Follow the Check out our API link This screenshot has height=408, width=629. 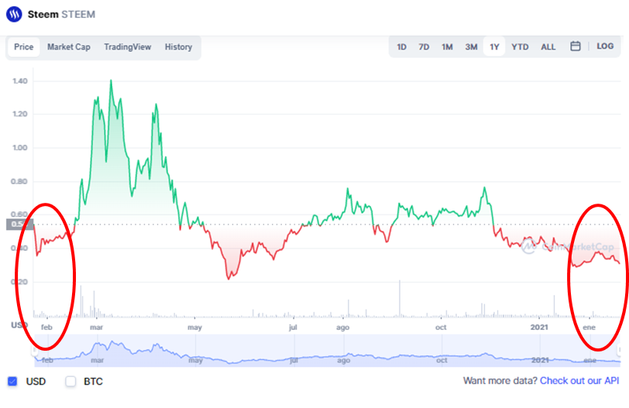pos(579,381)
